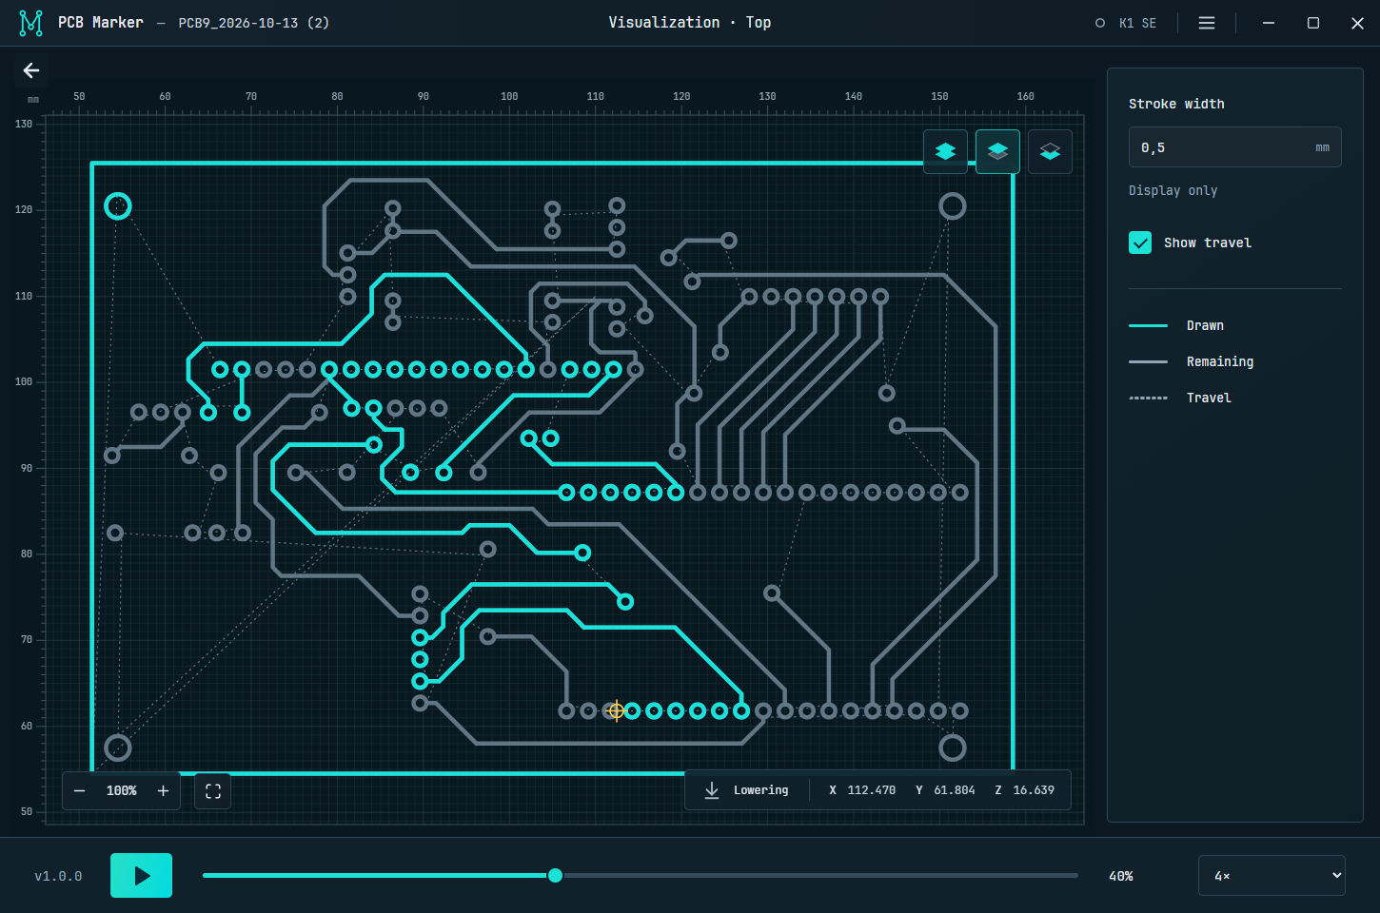
Task: Click the Stroke width input field
Action: [x=1235, y=147]
